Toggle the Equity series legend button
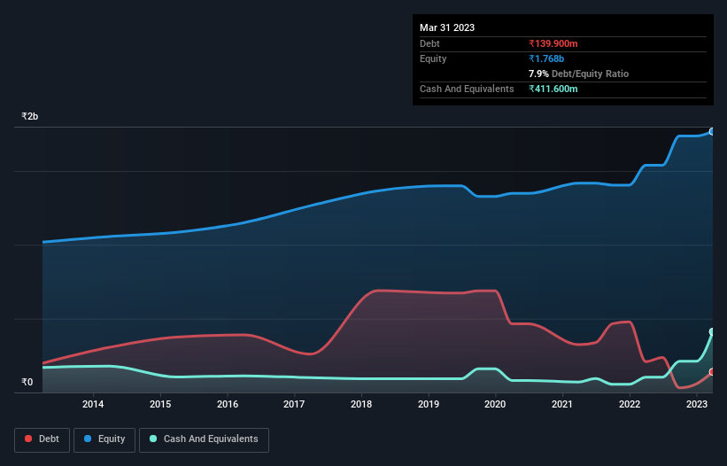The image size is (727, 466). click(x=104, y=439)
